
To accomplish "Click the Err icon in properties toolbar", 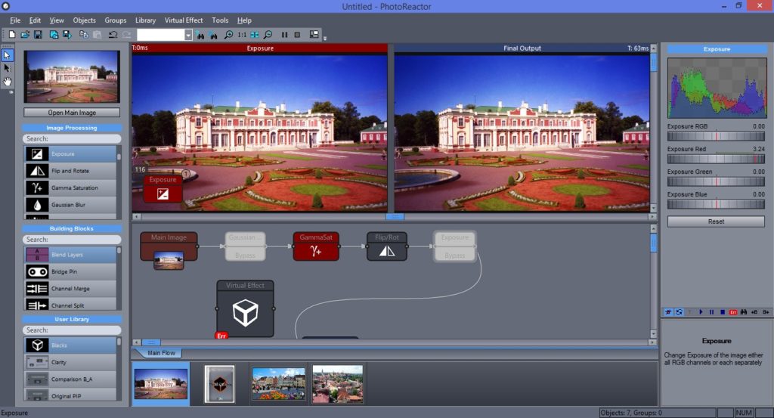I will (x=733, y=312).
